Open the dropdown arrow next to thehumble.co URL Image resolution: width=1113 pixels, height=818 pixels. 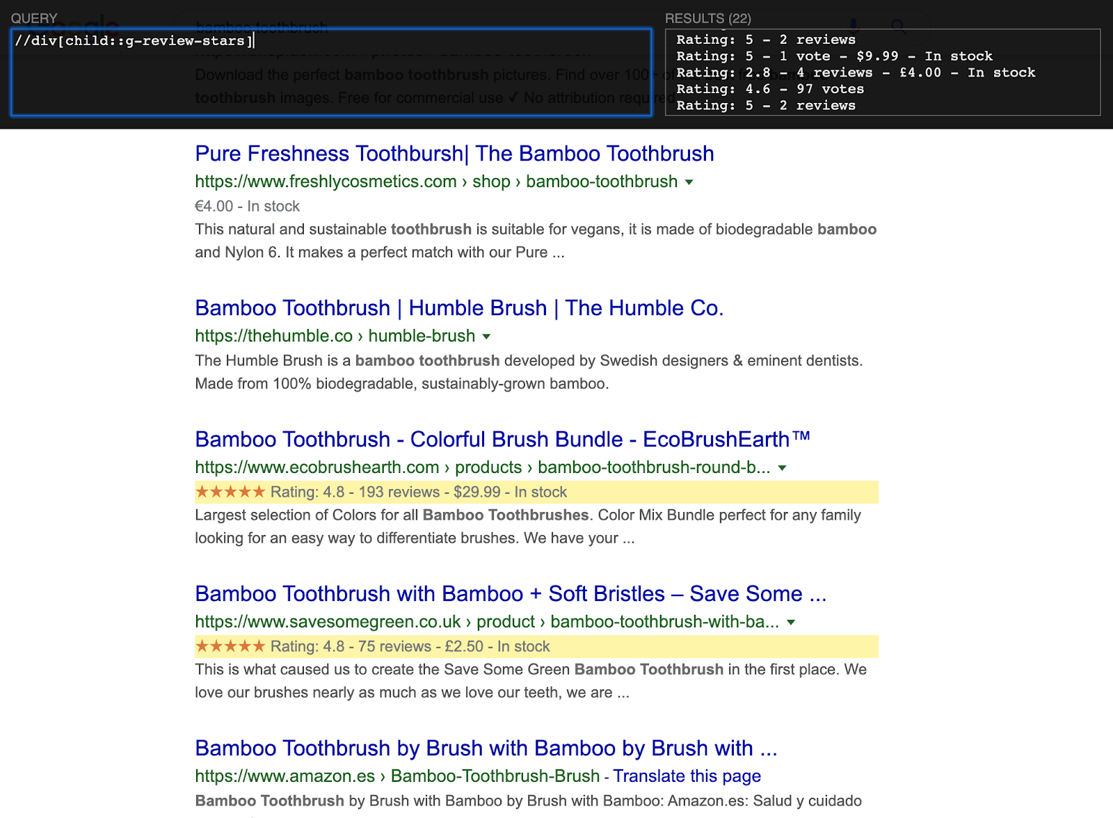tap(486, 337)
